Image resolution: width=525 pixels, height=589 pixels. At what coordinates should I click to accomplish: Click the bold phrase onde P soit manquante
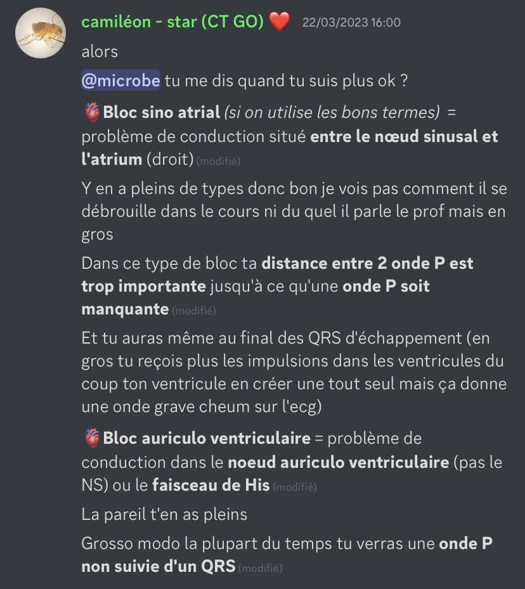pos(256,298)
